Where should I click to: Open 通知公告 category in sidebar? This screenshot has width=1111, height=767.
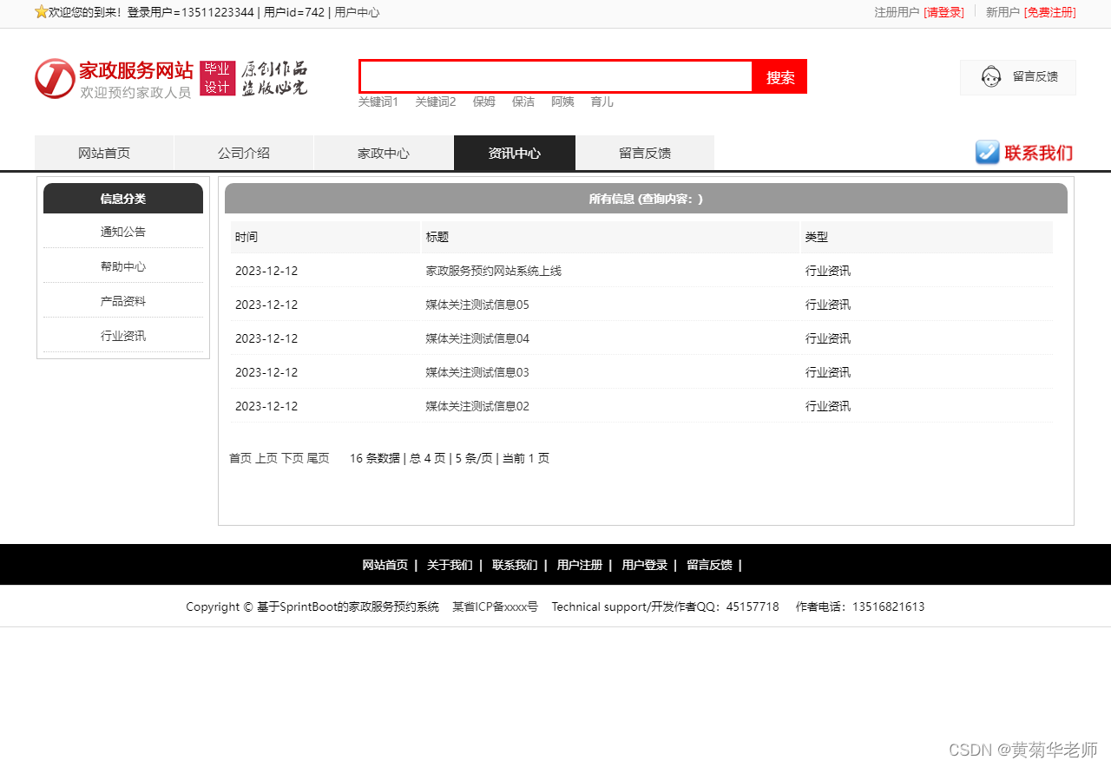(x=123, y=232)
